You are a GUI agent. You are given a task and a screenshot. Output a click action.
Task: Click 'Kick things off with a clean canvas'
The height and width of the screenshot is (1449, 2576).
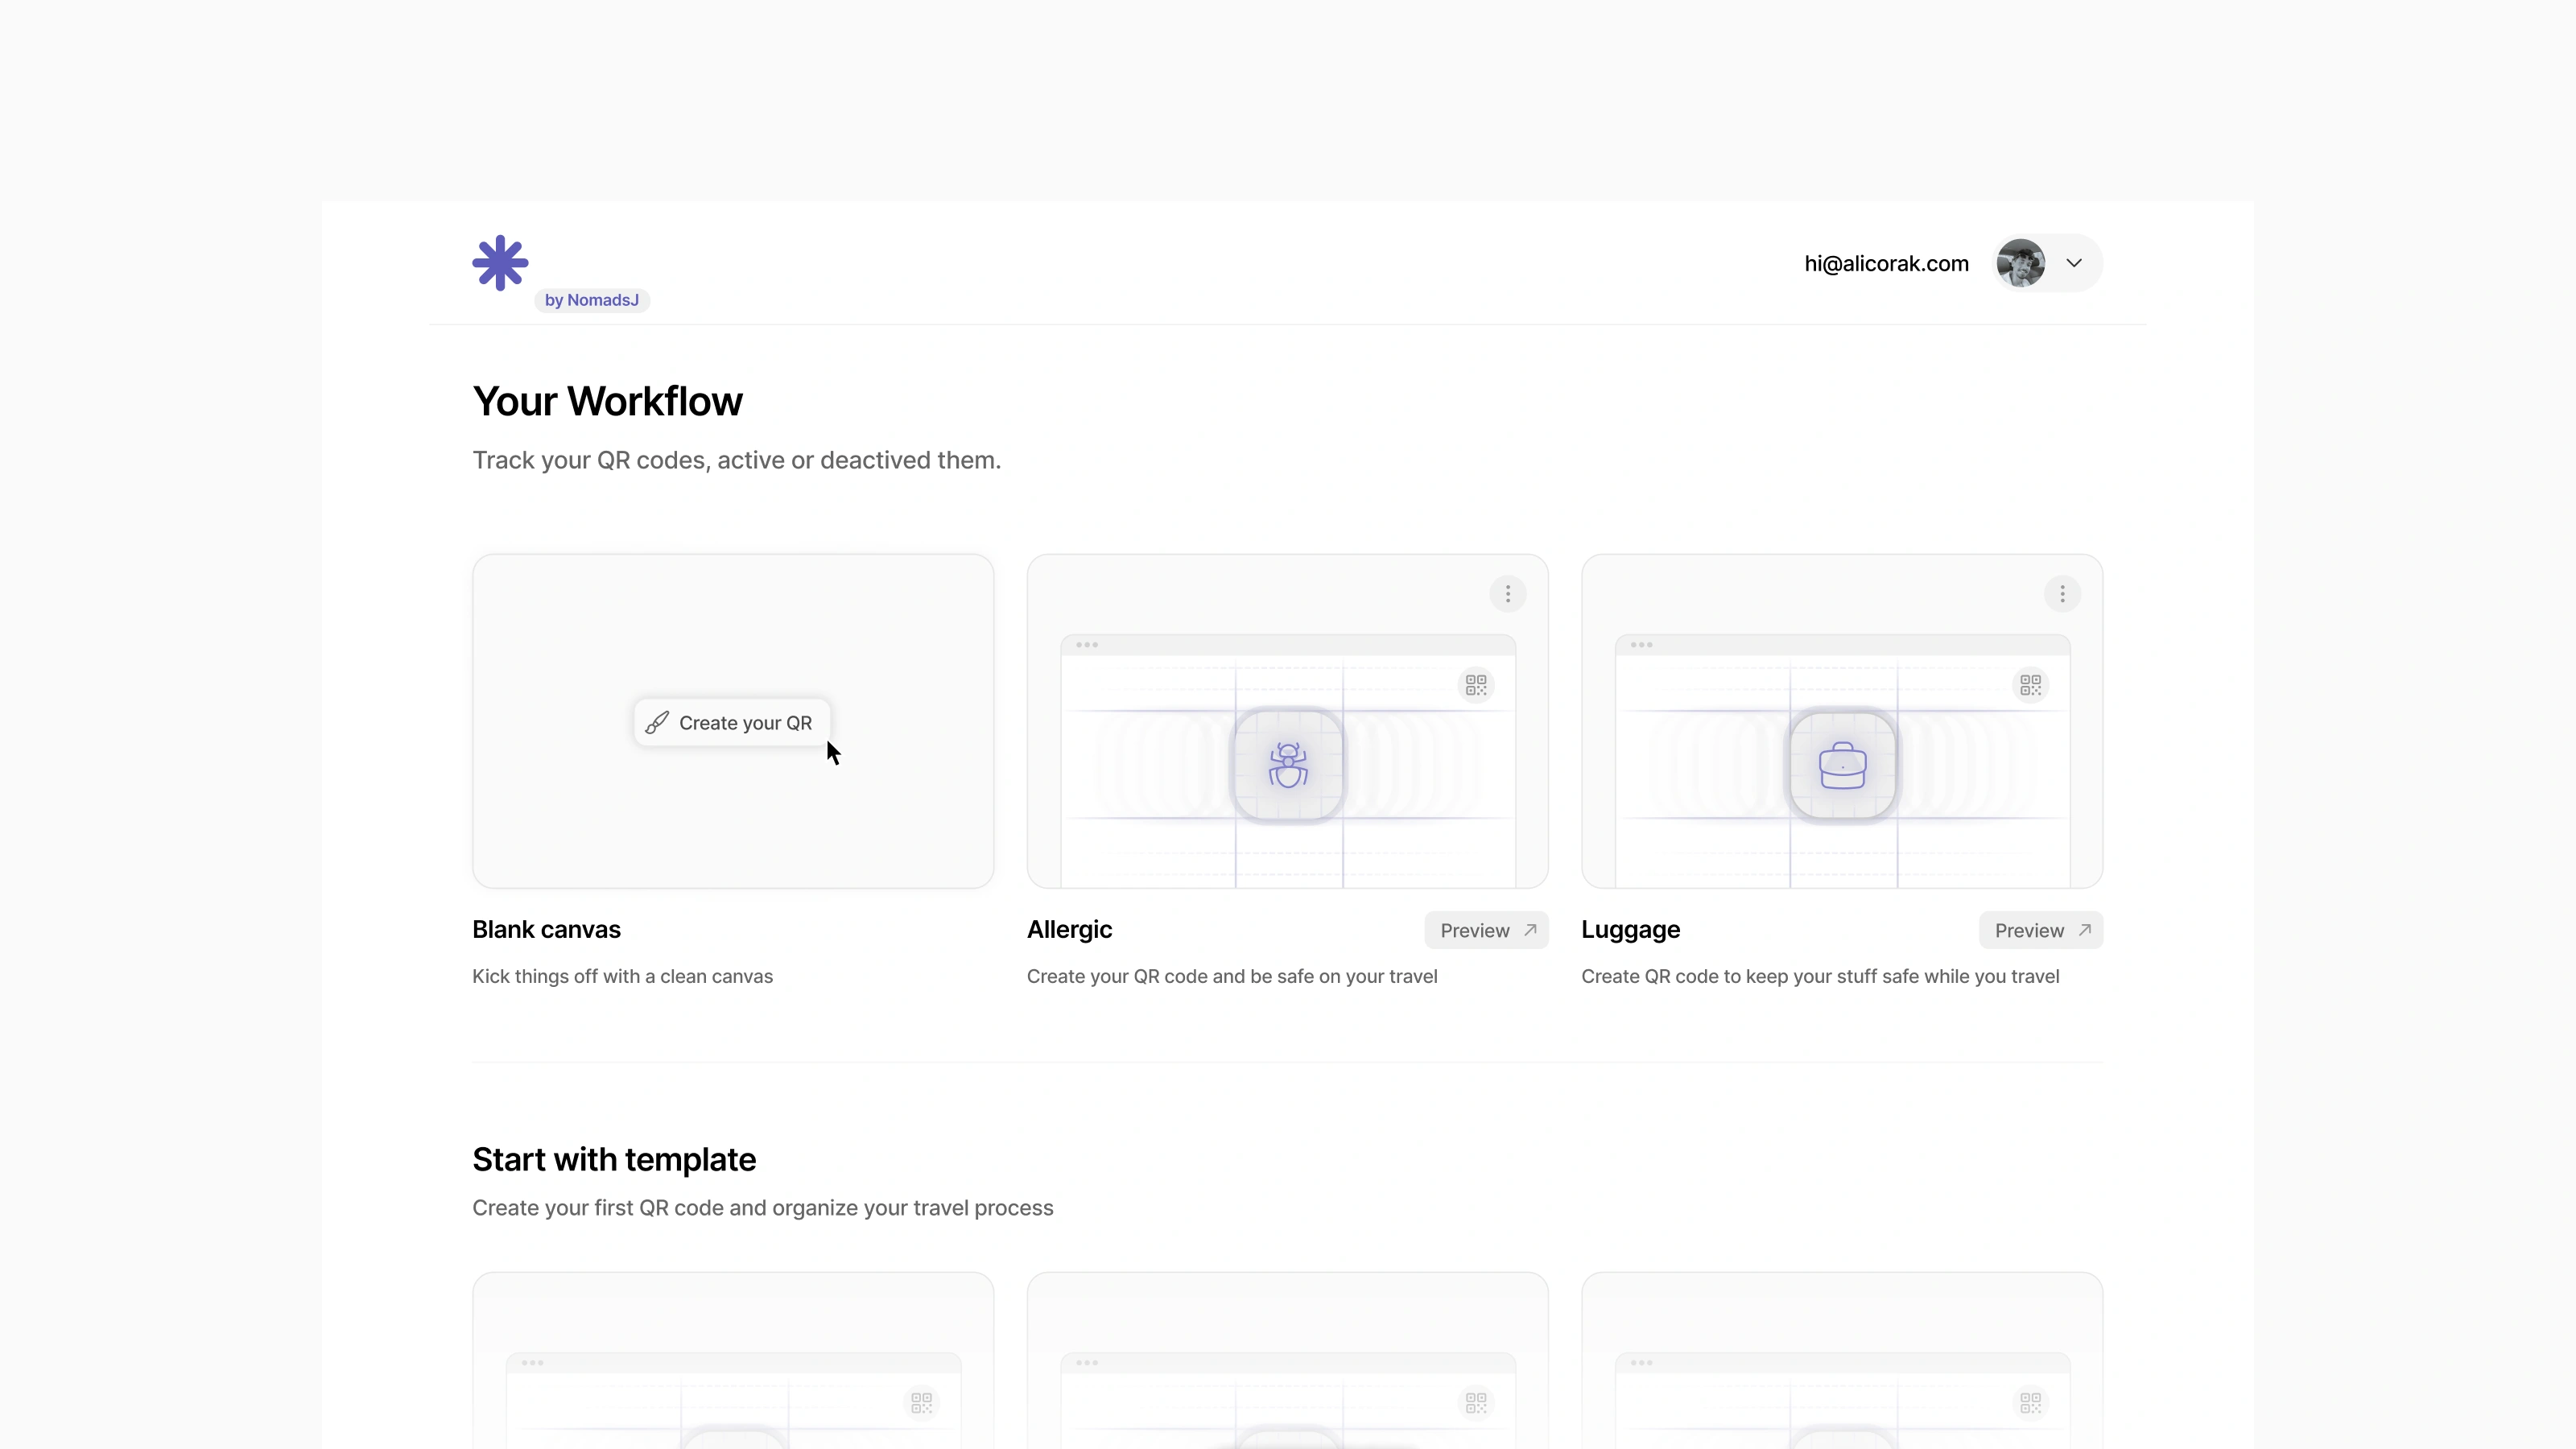point(622,976)
